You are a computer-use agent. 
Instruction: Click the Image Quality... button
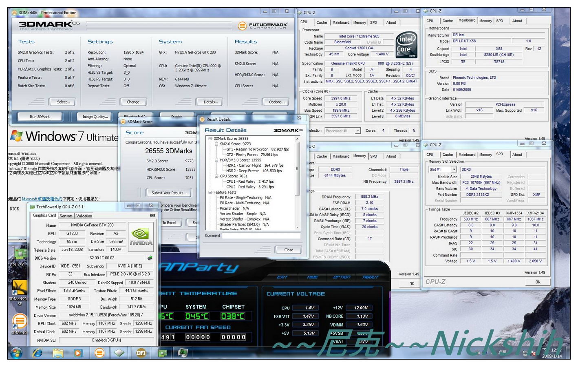tap(95, 117)
